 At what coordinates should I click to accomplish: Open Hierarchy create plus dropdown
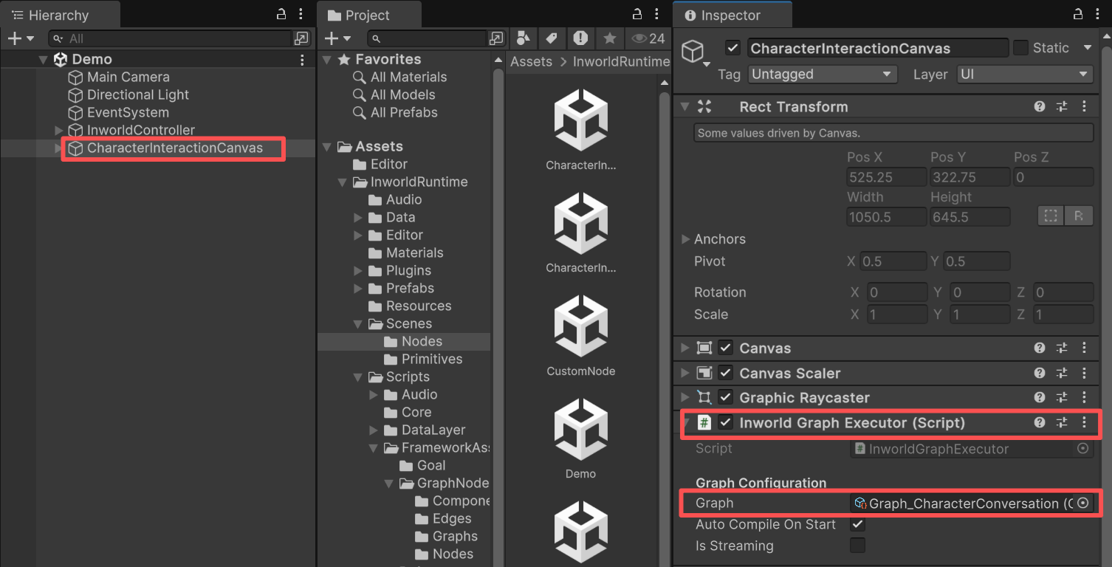coord(20,38)
